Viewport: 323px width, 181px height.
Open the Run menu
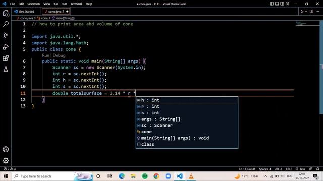(64, 4)
